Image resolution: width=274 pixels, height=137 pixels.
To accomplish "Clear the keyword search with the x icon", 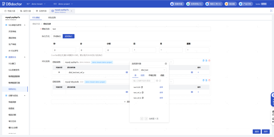I will coord(157,81).
